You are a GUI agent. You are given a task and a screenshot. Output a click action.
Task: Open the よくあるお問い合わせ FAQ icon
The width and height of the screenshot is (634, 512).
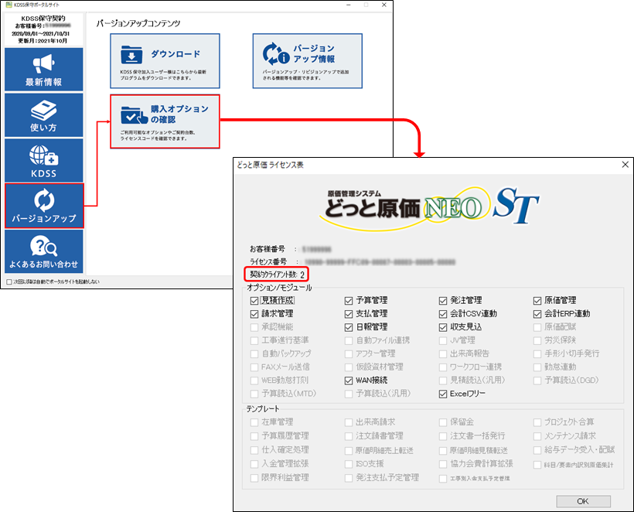coord(43,246)
